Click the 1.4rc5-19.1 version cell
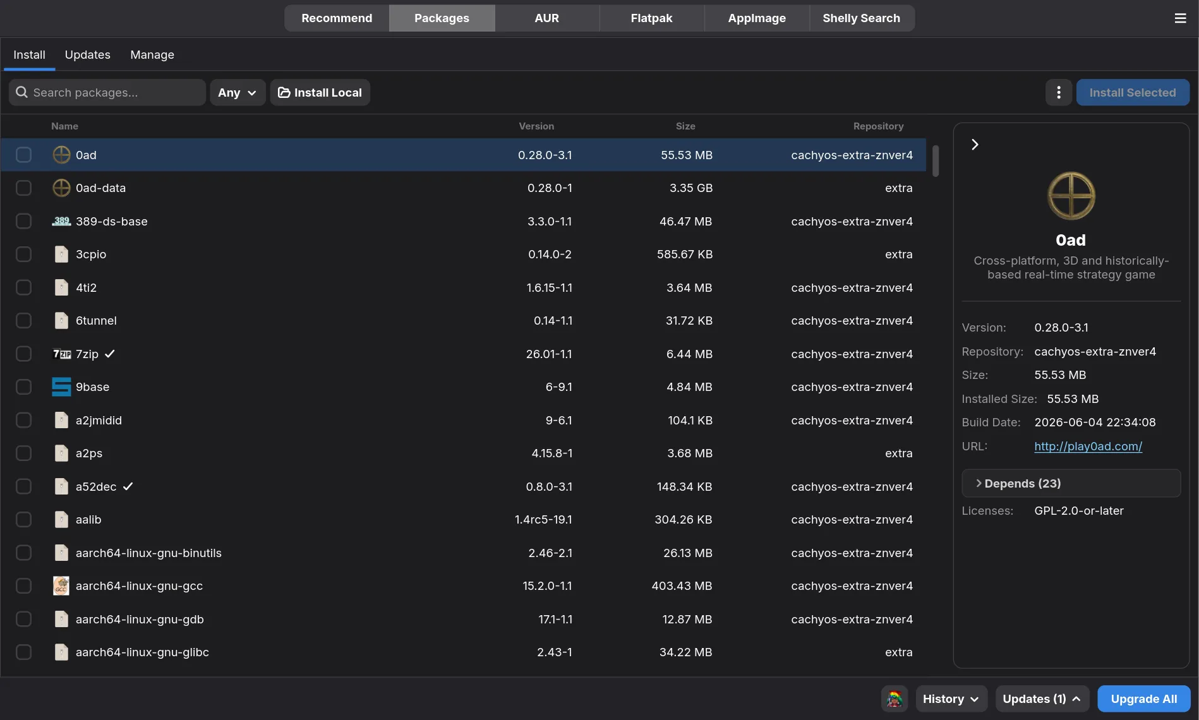 [543, 519]
